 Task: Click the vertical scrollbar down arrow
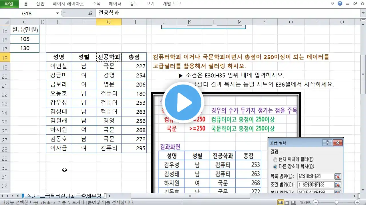pos(363,190)
